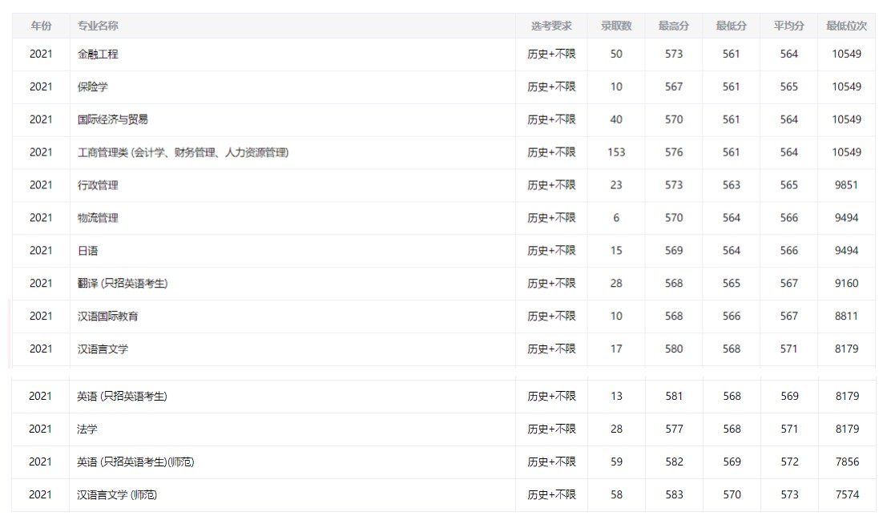Viewport: 887px width, 524px height.
Task: Select the 行政管理 major name
Action: pyautogui.click(x=98, y=185)
